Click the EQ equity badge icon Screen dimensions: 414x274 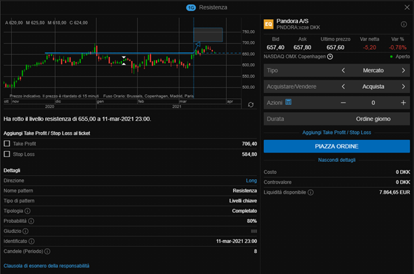pyautogui.click(x=269, y=25)
